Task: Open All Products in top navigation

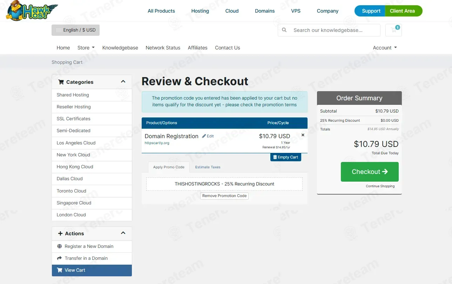Action: coord(161,11)
